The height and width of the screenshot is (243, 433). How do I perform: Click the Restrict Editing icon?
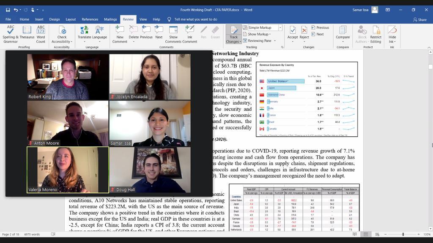[375, 34]
